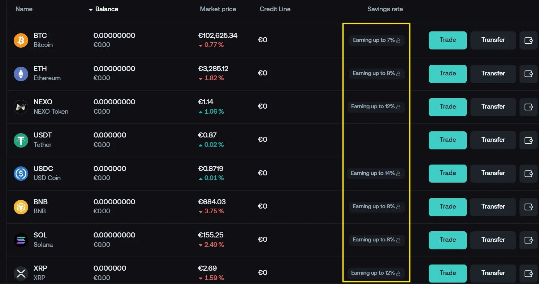Screen dimensions: 539x284
Task: Click Transfer button for NEXO Token
Action: pos(493,107)
